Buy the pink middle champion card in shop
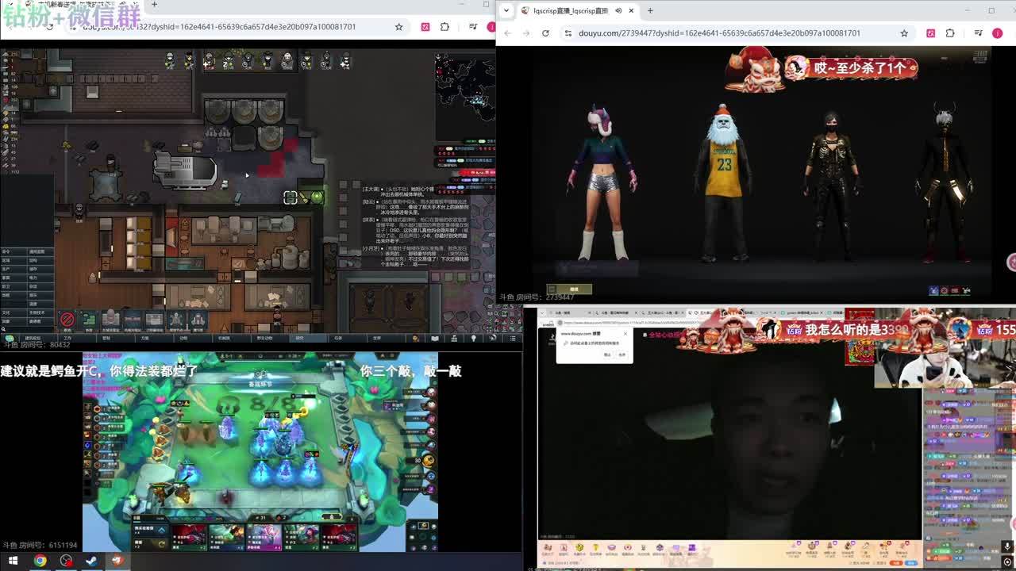 pos(265,536)
